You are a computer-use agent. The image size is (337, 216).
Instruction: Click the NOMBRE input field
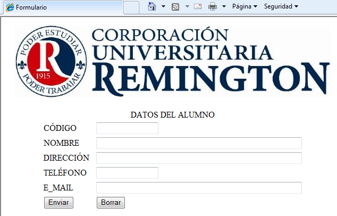[x=199, y=143]
